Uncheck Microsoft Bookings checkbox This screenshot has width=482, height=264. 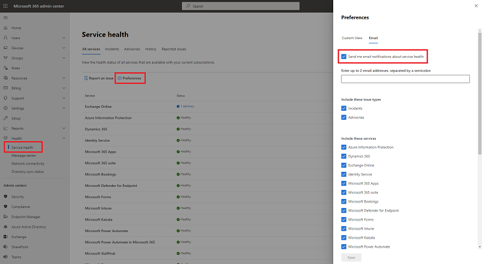point(343,201)
